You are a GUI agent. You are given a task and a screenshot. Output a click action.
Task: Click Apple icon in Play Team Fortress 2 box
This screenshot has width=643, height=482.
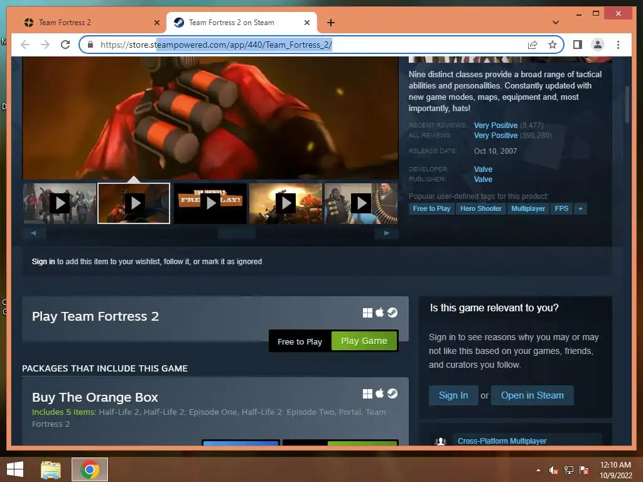380,313
